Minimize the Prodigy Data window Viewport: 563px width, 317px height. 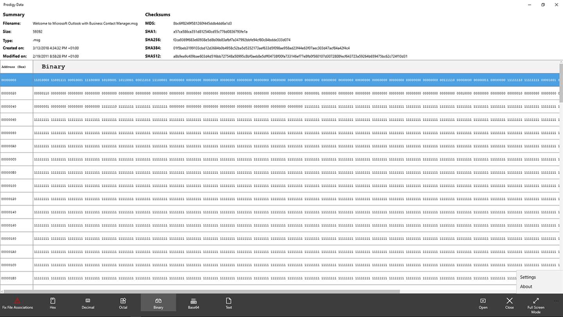click(529, 5)
